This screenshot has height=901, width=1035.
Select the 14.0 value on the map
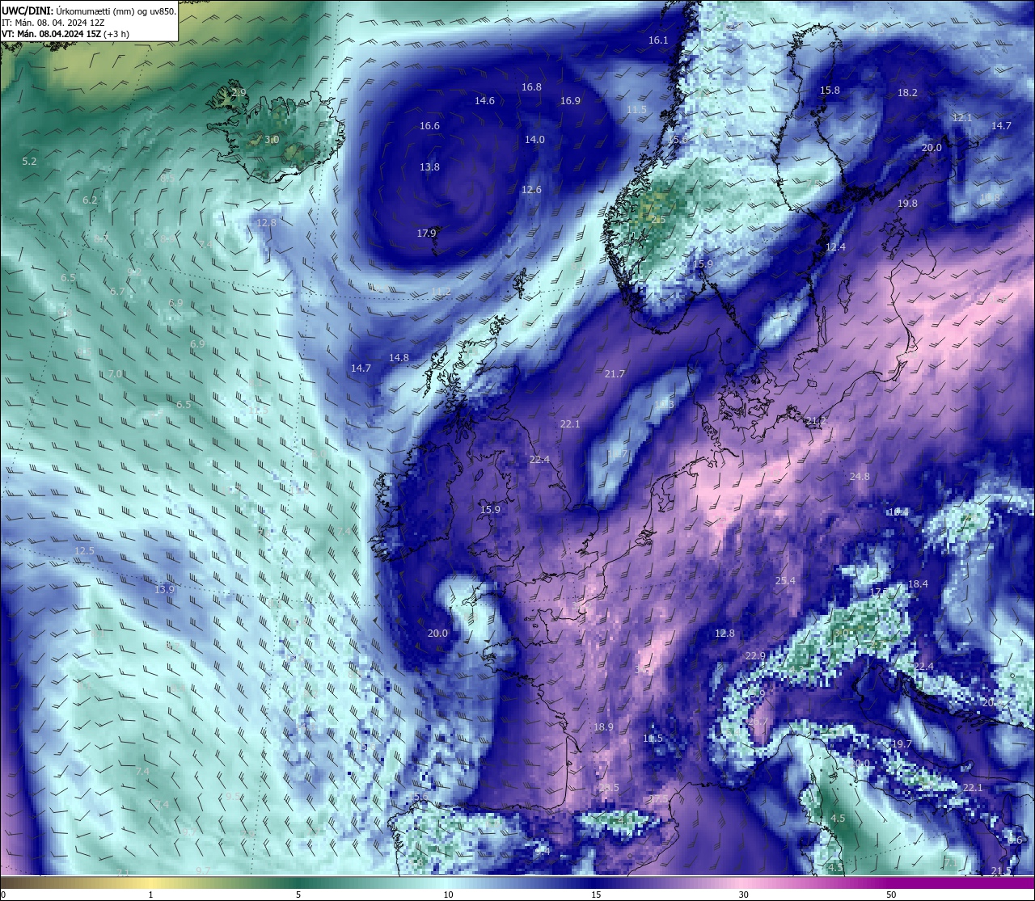point(534,140)
